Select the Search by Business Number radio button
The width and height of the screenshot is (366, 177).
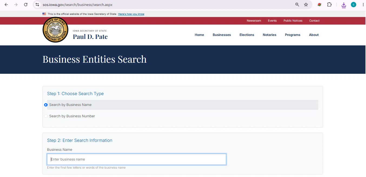46,116
